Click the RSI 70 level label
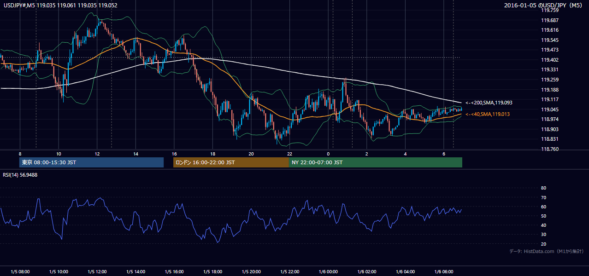 (543, 197)
